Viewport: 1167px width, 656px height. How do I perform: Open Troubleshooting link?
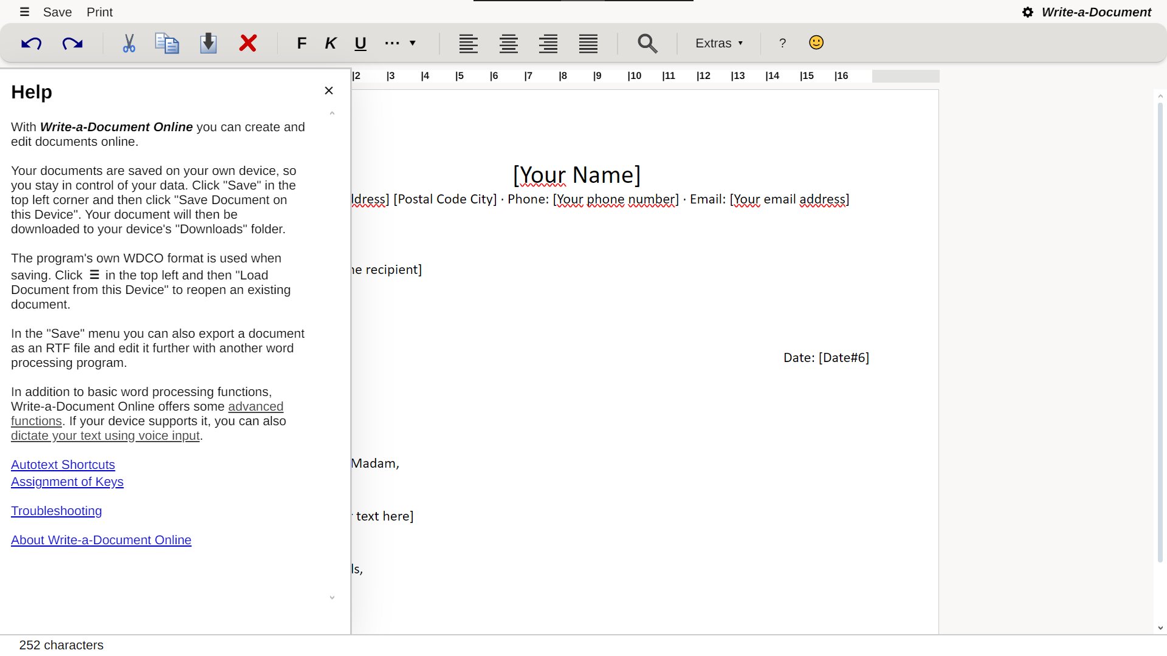[x=56, y=511]
